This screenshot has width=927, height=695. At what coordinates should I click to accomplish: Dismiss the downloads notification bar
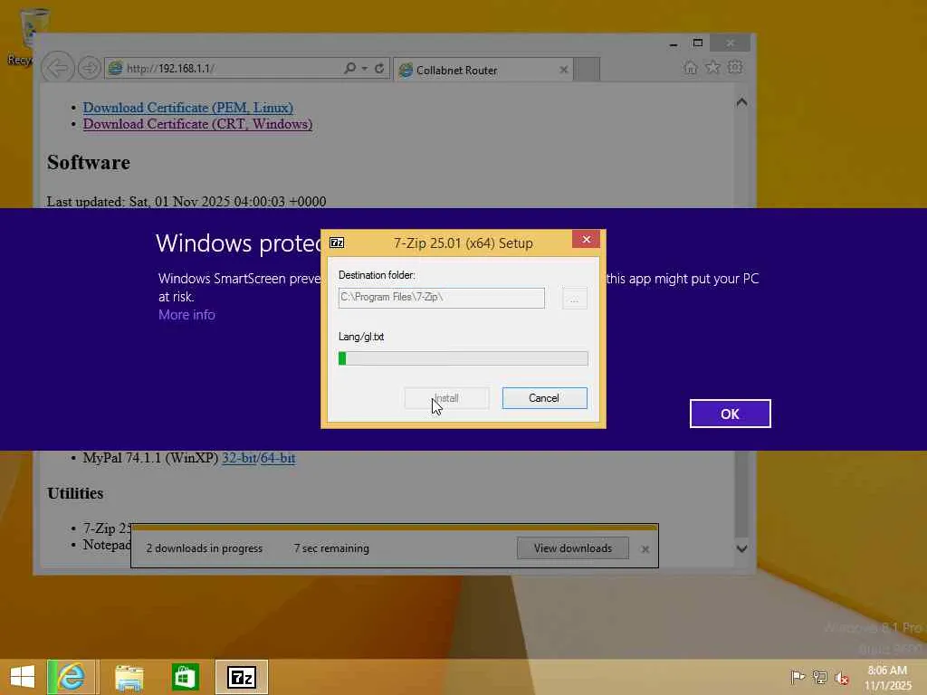click(645, 549)
